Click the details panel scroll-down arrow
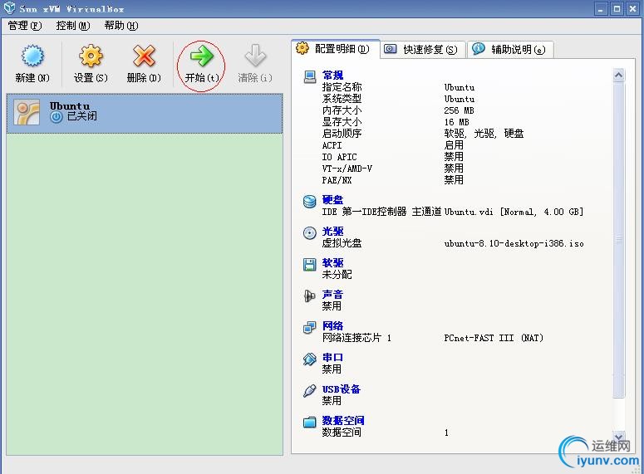The height and width of the screenshot is (474, 644). 618,436
